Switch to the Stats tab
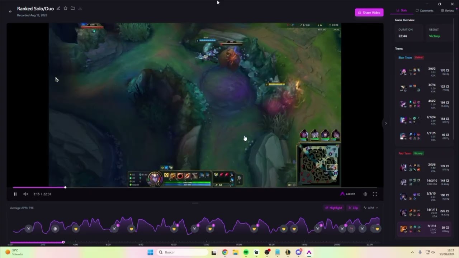Screen dimensions: 459x258 click(x=402, y=11)
